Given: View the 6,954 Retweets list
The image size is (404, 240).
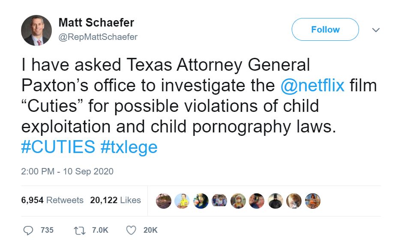Looking at the screenshot, I should (x=52, y=200).
